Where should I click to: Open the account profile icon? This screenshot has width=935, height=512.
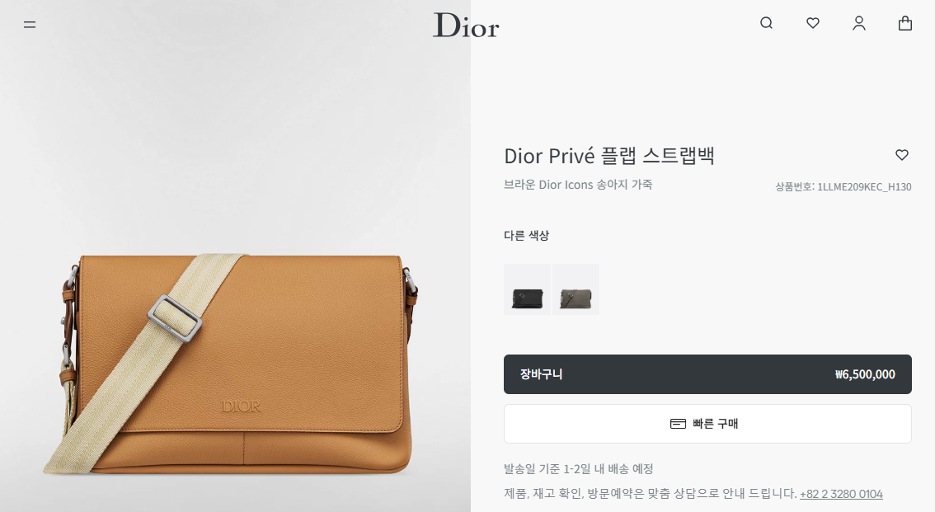858,23
